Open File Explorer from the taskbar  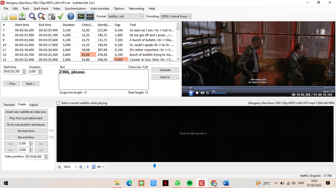(117, 183)
